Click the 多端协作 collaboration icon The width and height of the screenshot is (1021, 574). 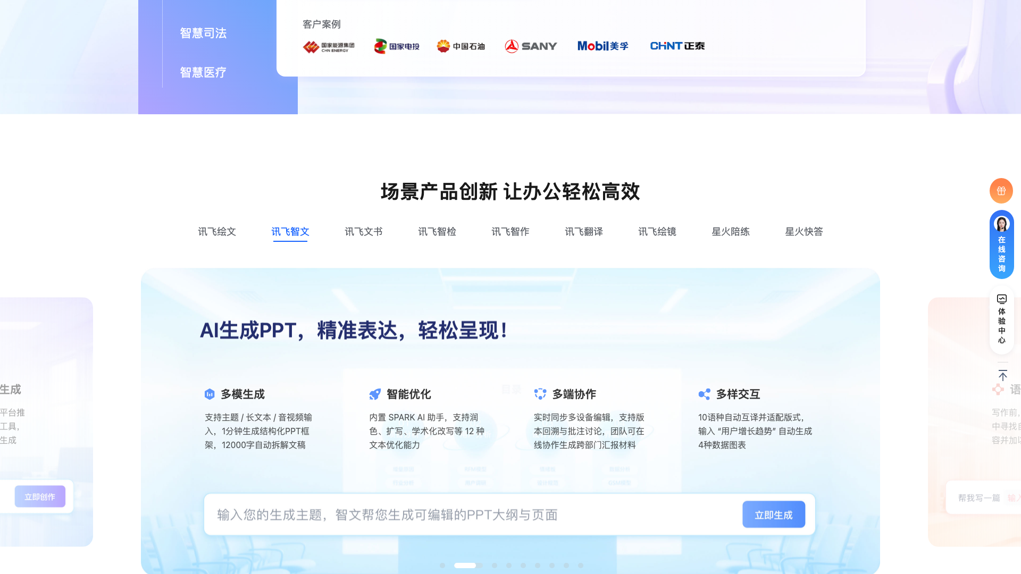point(540,394)
